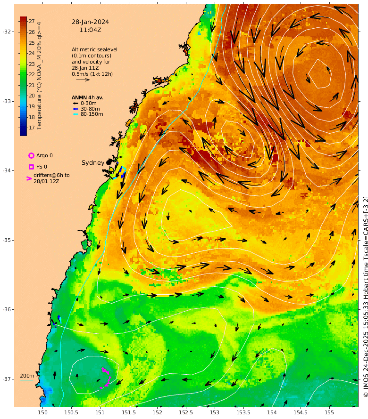Click the latitude label -32
The width and height of the screenshot is (368, 419).
pyautogui.click(x=7, y=32)
